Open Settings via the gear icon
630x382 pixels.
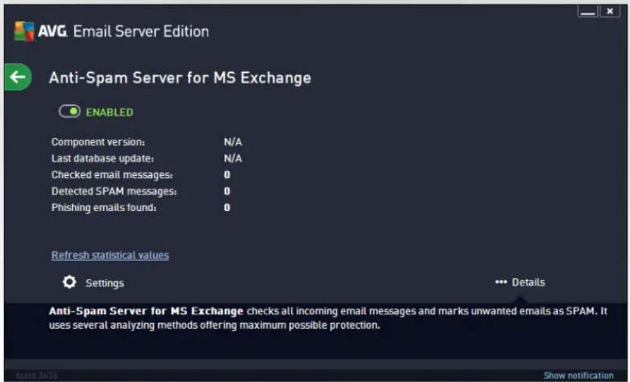click(x=70, y=282)
